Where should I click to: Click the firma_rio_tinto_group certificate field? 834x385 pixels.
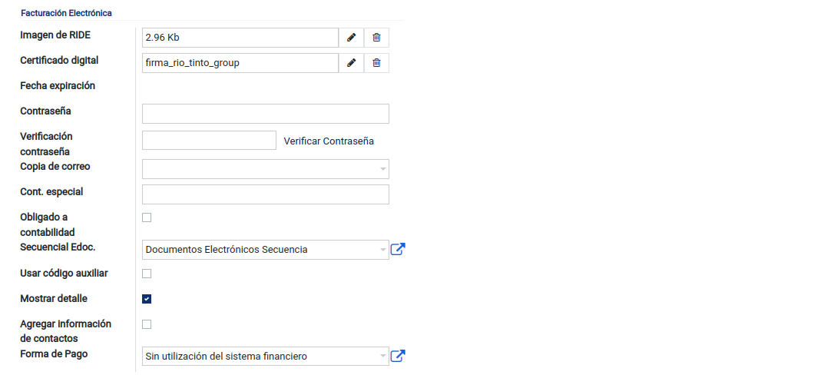click(240, 63)
